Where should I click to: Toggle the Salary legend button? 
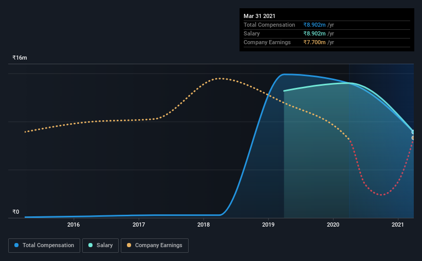pyautogui.click(x=100, y=246)
